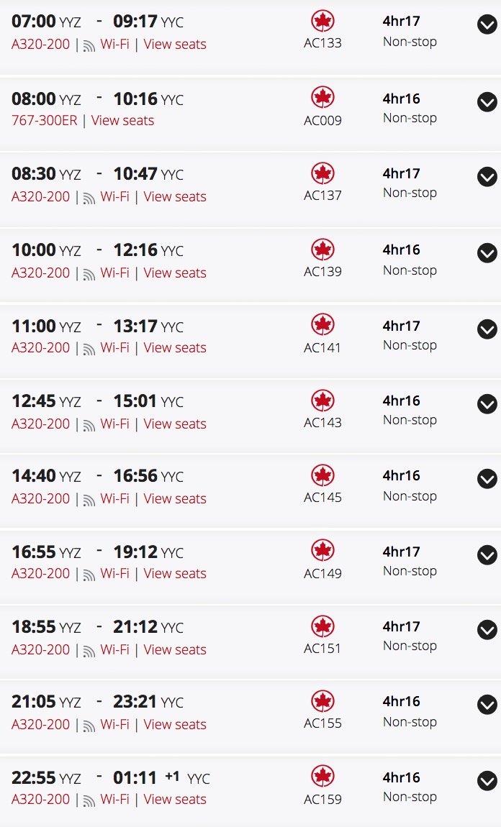Click the Wi-Fi signal icon on the 10:00 flight
Image resolution: width=501 pixels, height=827 pixels.
point(89,275)
